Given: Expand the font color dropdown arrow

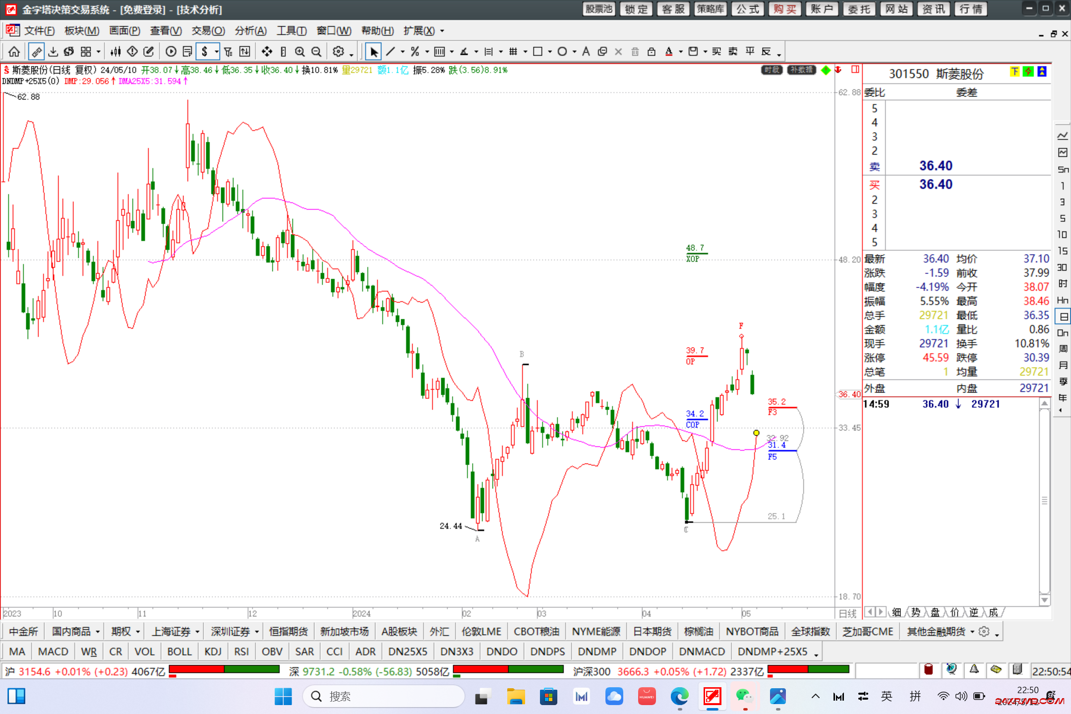Looking at the screenshot, I should (681, 52).
